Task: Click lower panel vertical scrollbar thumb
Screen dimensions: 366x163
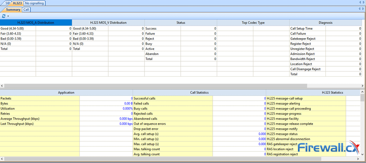Action: (362, 98)
